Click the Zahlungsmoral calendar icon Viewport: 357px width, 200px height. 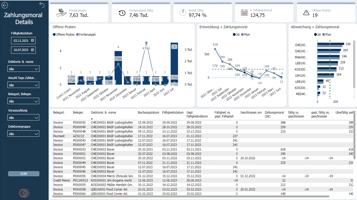click(x=244, y=13)
